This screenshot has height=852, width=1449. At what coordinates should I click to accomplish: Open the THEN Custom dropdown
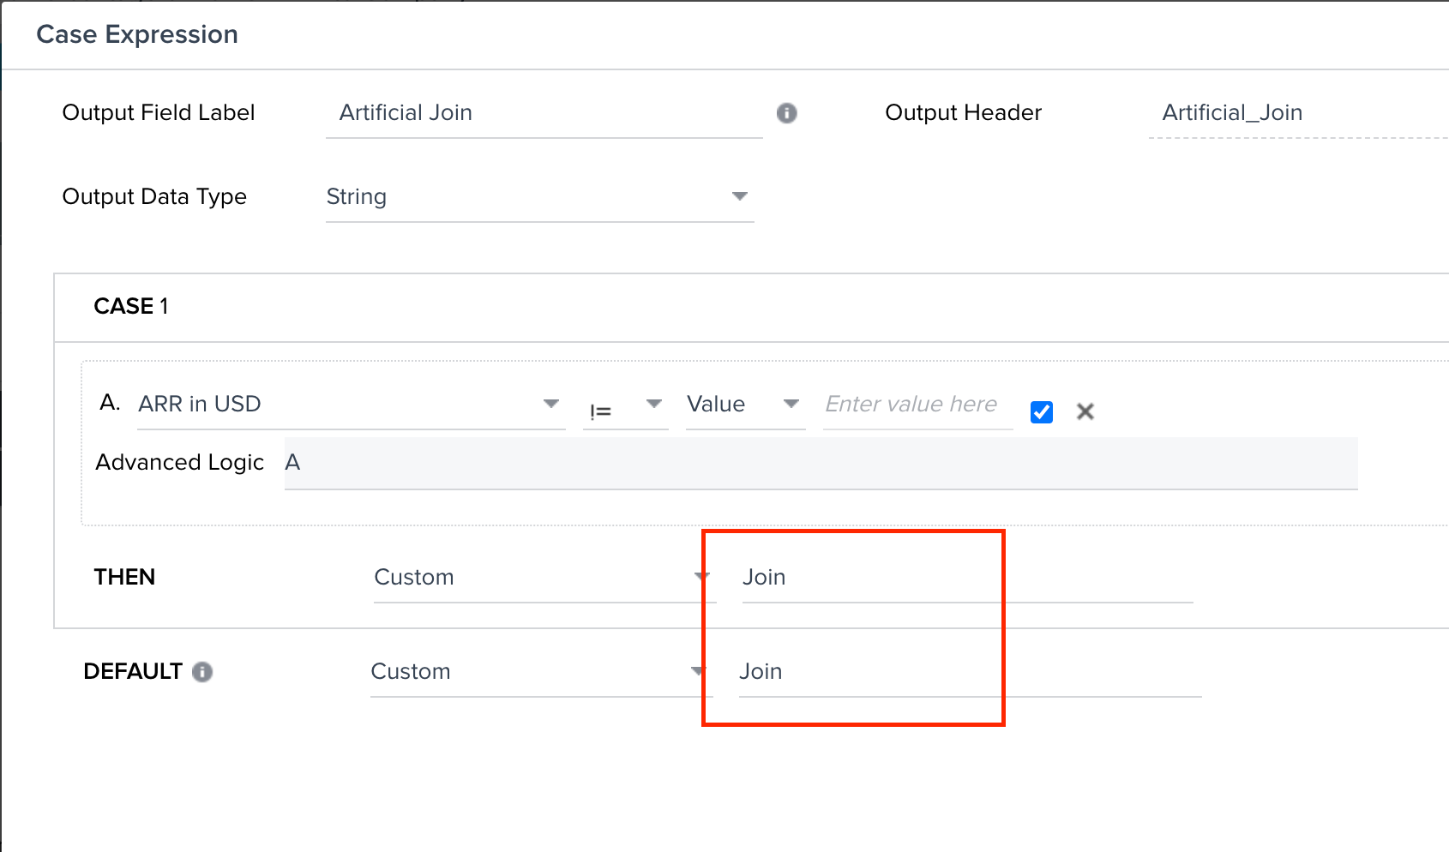544,577
